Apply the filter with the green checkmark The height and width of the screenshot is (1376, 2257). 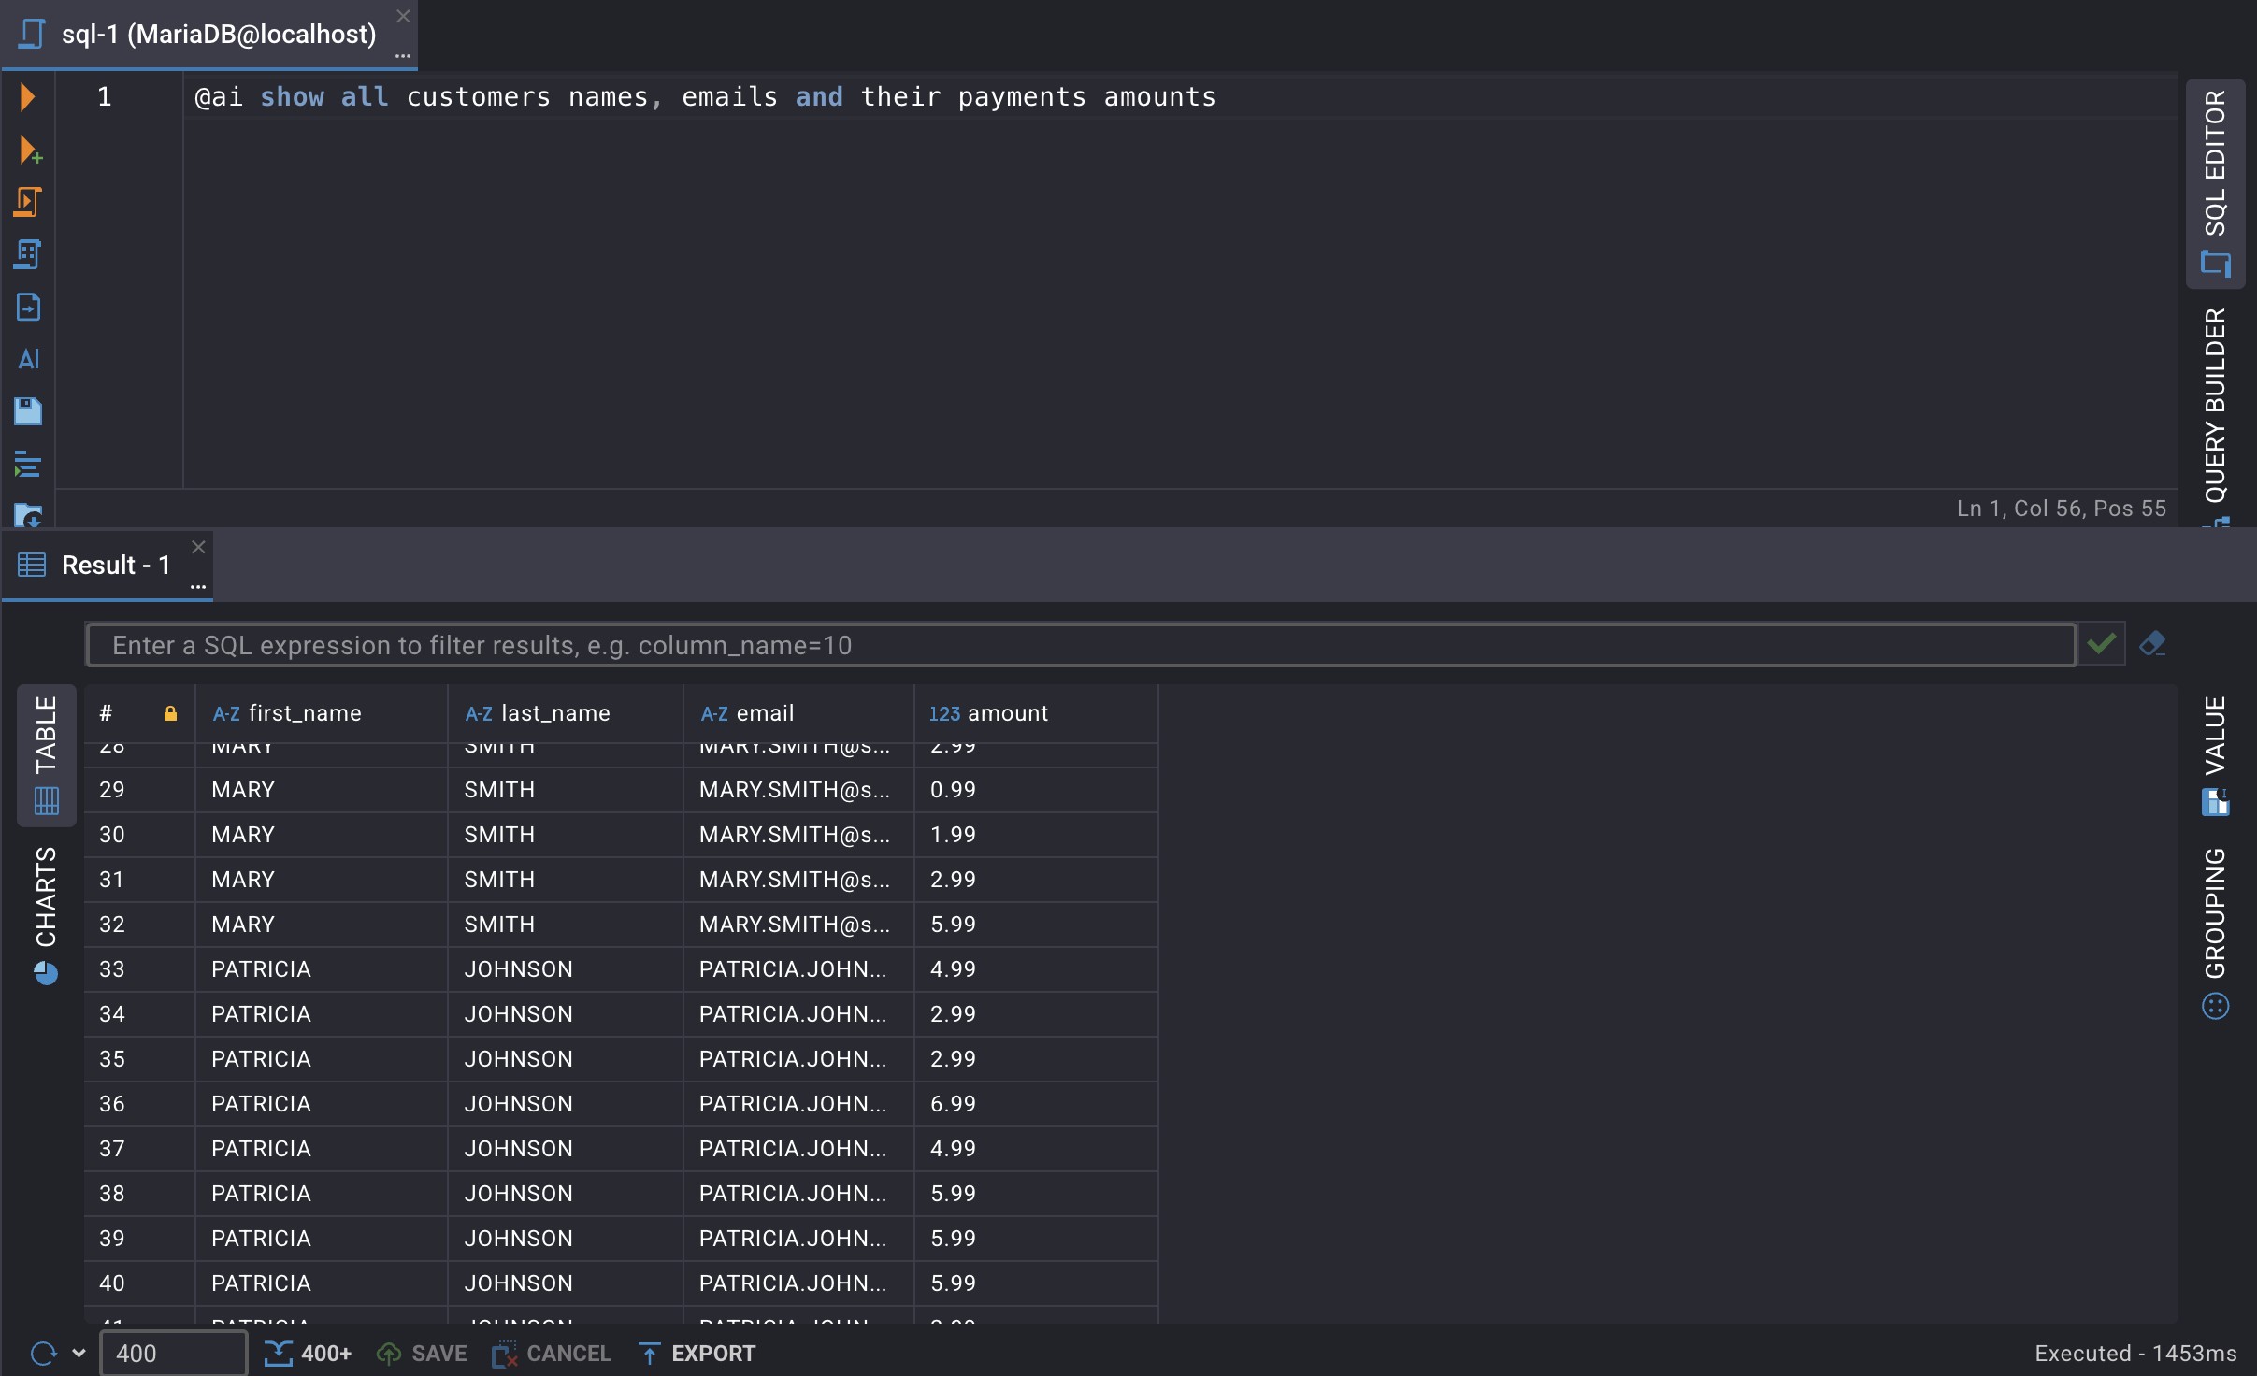(2103, 644)
